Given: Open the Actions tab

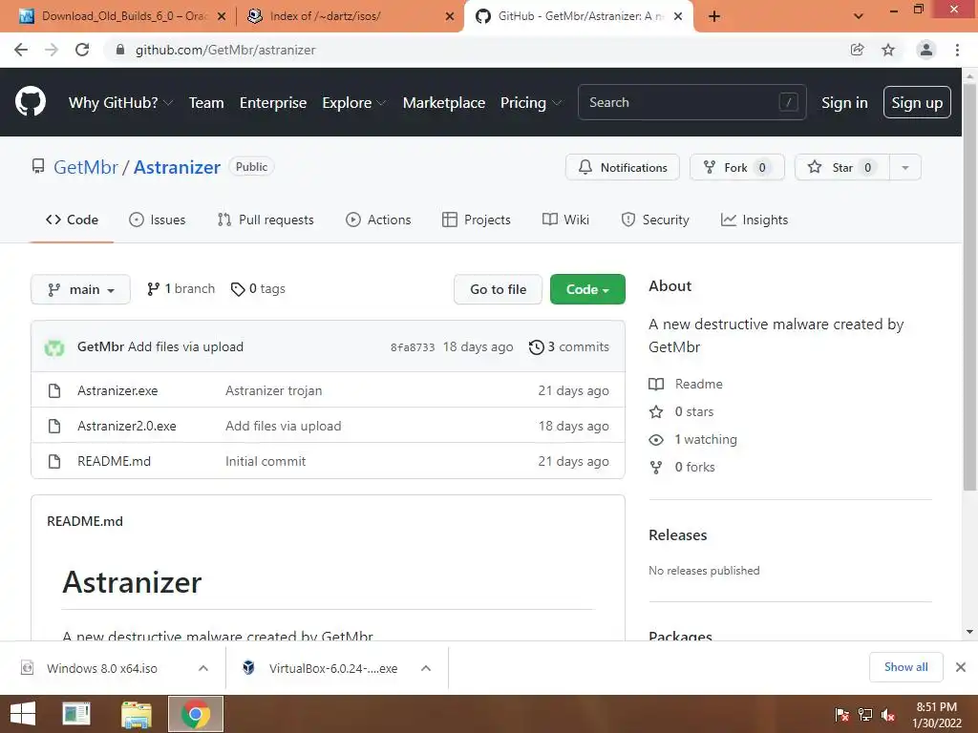Looking at the screenshot, I should (x=378, y=220).
